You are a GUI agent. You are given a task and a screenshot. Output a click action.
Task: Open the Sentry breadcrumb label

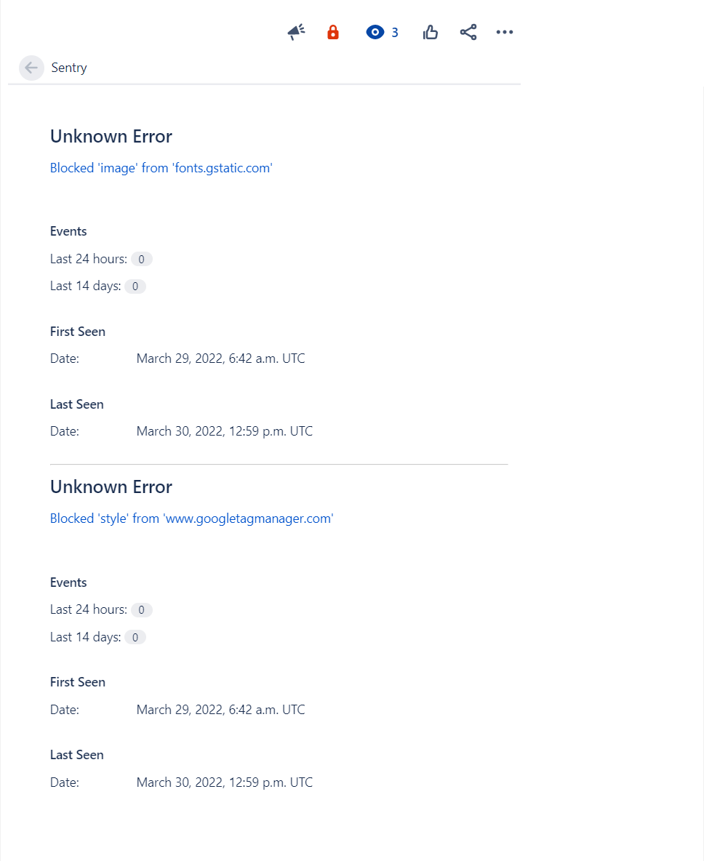(68, 68)
